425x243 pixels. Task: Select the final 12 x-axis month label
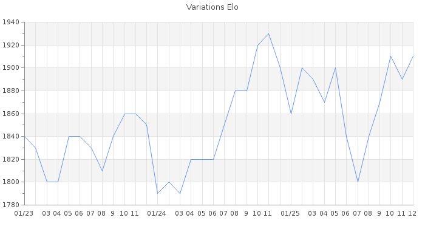tap(412, 213)
